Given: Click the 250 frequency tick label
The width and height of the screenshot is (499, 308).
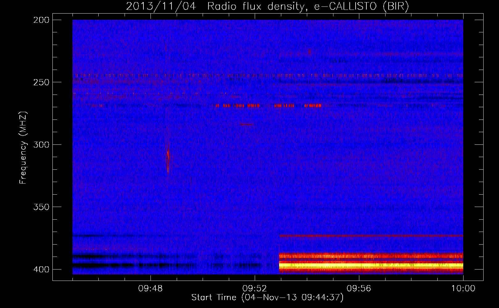Looking at the screenshot, I should (x=41, y=82).
